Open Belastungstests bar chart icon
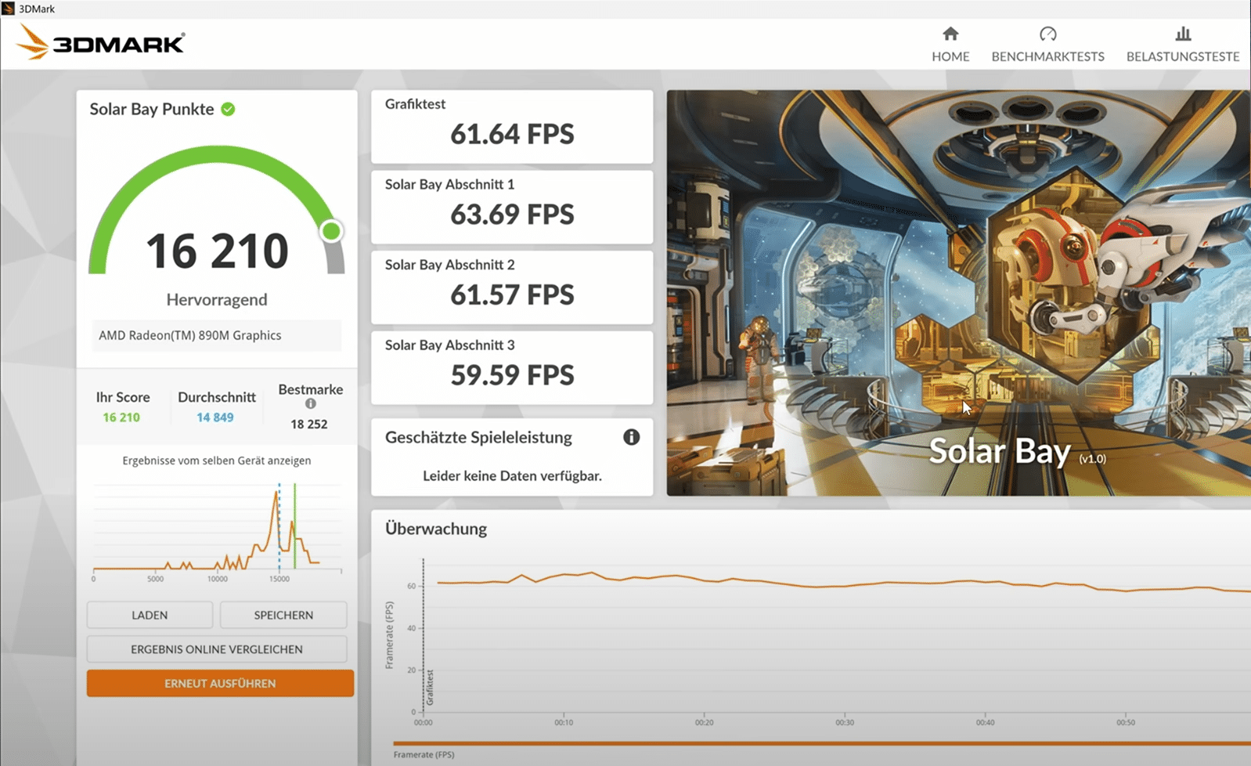The image size is (1251, 766). [x=1182, y=34]
